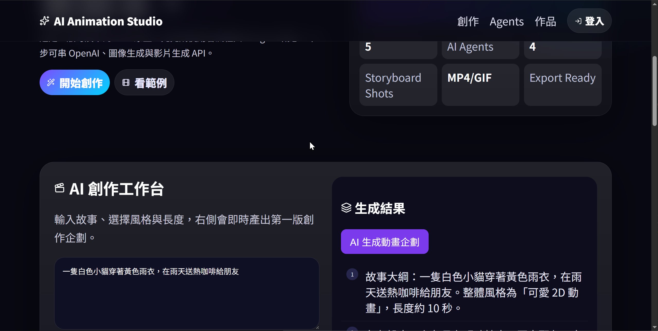The height and width of the screenshot is (331, 658).
Task: Click the 生成結果 heading
Action: [x=380, y=208]
